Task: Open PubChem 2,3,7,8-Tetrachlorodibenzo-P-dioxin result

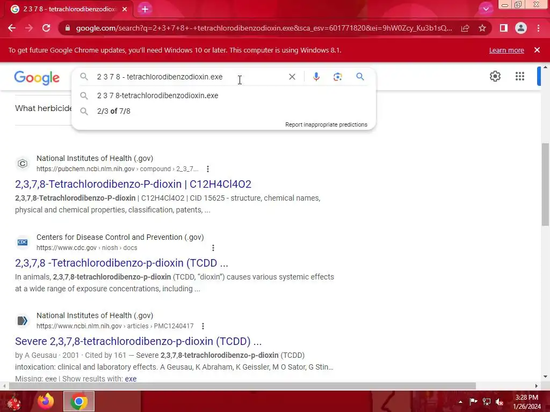Action: pos(133,184)
